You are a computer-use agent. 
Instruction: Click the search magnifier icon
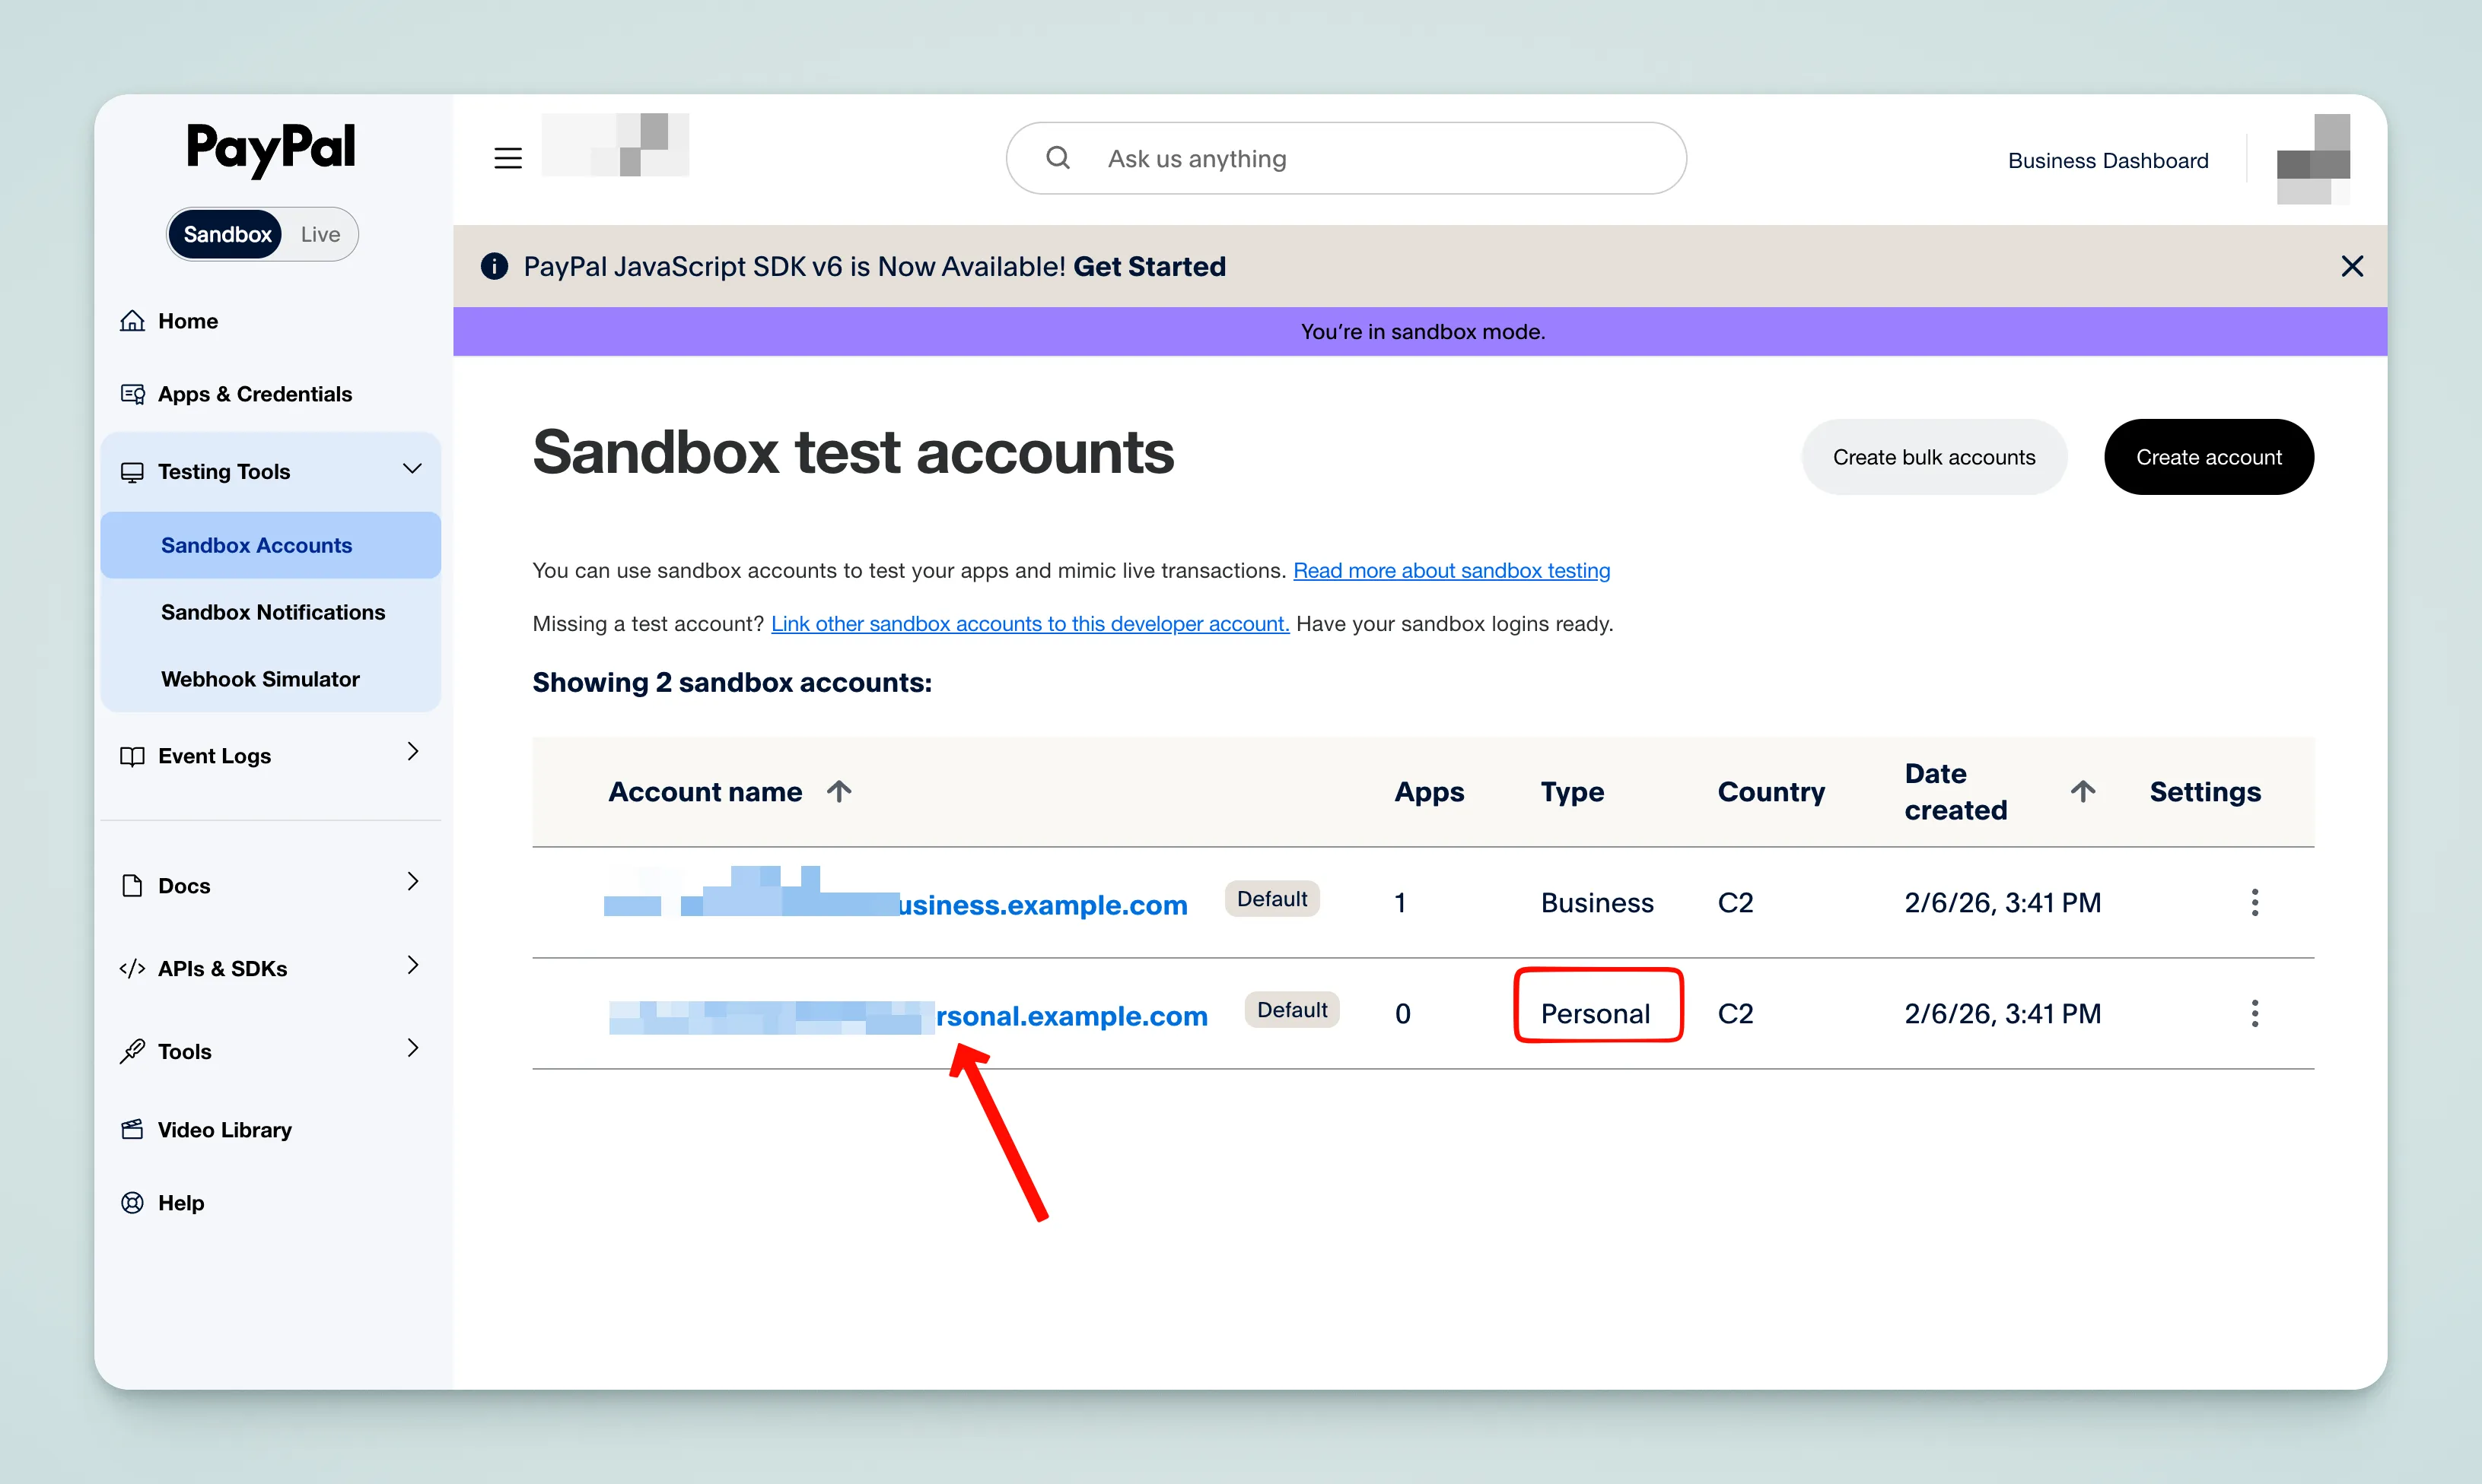pos(1058,157)
